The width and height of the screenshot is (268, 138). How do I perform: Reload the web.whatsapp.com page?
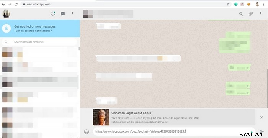16,4
